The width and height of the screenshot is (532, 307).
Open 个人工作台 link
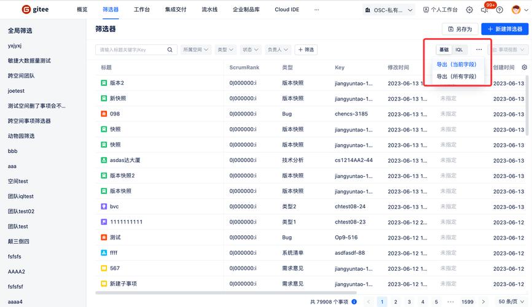point(440,10)
